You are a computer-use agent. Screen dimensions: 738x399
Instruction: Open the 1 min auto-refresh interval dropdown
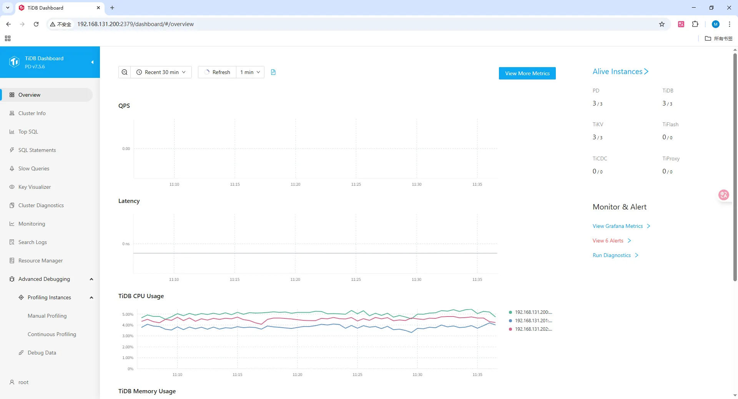[x=250, y=72]
